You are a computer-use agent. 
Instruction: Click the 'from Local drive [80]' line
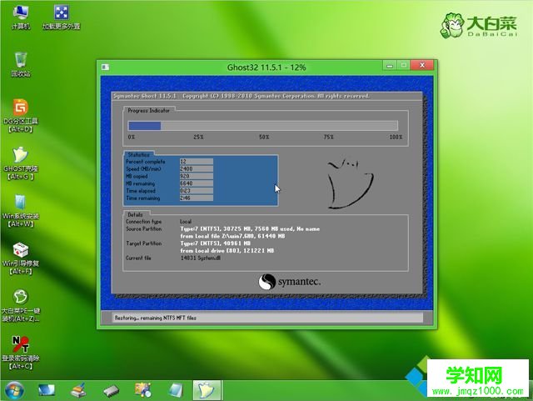(x=227, y=251)
